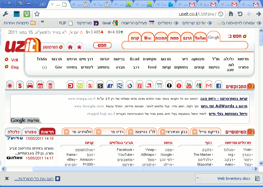
Task: Expand the טלוויזיה חי dropdown
Action: point(66,132)
